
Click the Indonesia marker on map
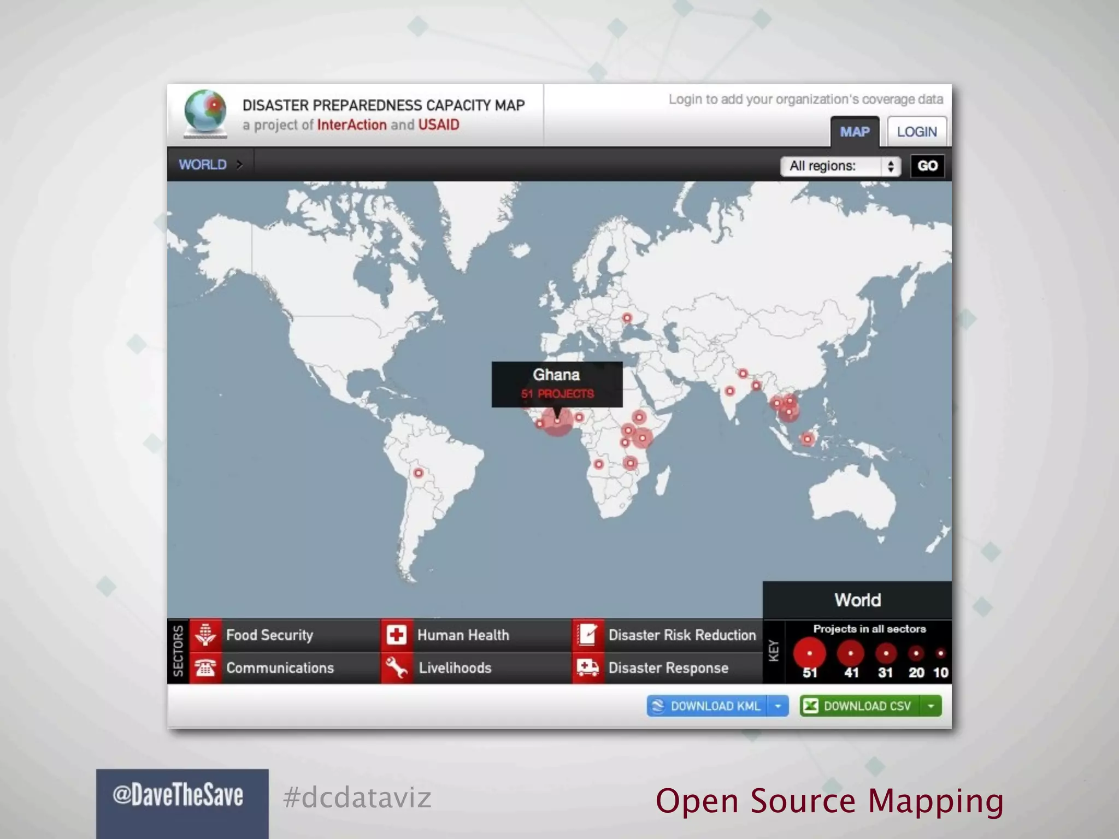(x=808, y=439)
